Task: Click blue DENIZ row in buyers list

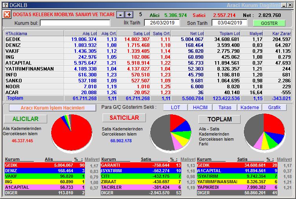Action: coord(45,171)
